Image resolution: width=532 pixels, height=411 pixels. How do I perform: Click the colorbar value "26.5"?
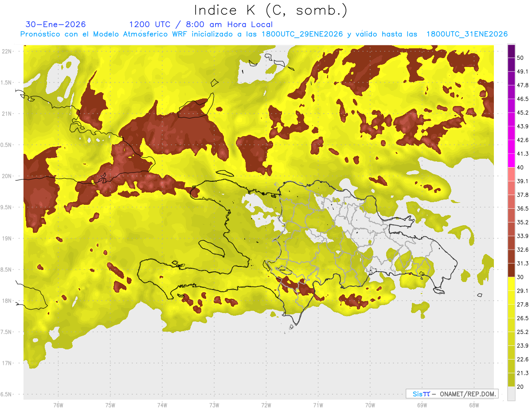[x=522, y=318]
